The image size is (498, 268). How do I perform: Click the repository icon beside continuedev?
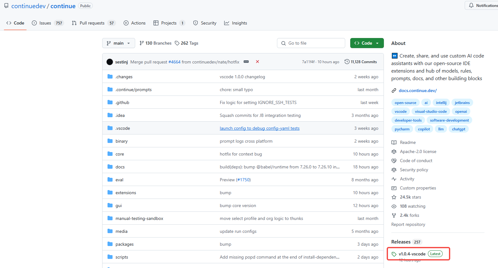point(6,6)
